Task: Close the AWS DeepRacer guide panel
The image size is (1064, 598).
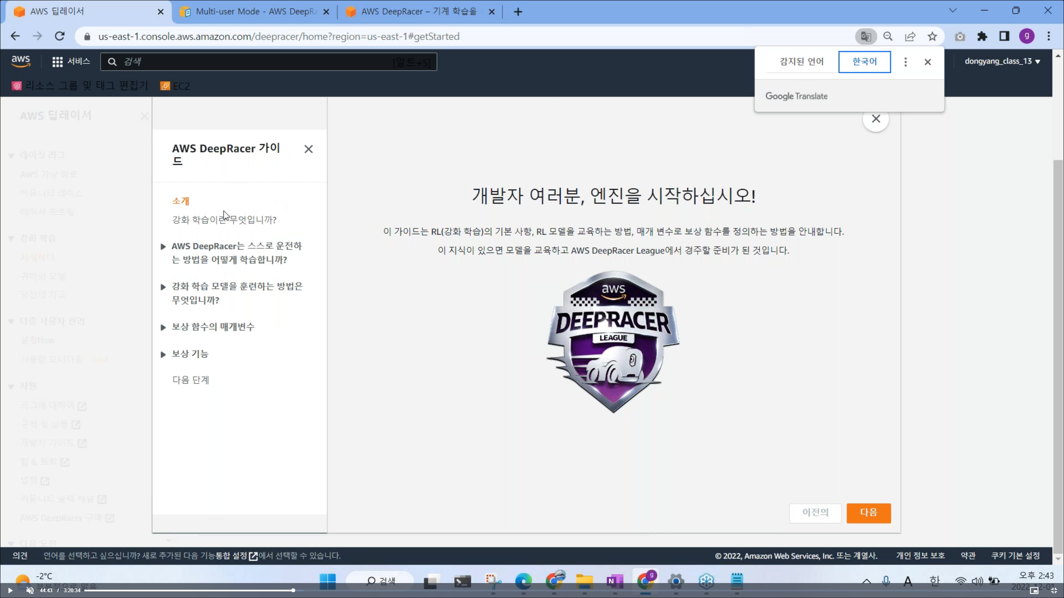Action: click(x=308, y=149)
